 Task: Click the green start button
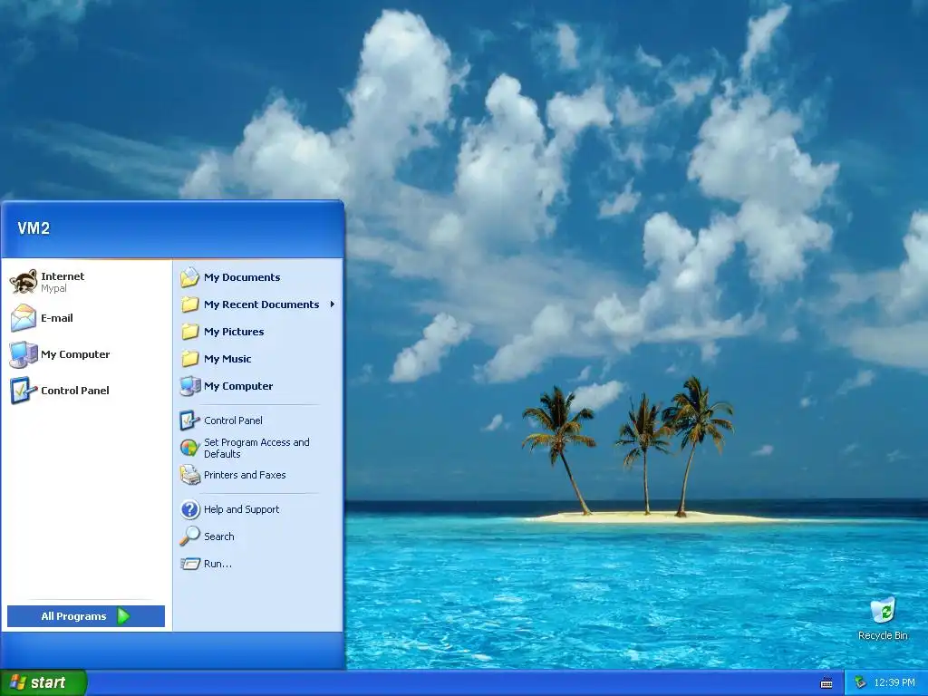[43, 682]
